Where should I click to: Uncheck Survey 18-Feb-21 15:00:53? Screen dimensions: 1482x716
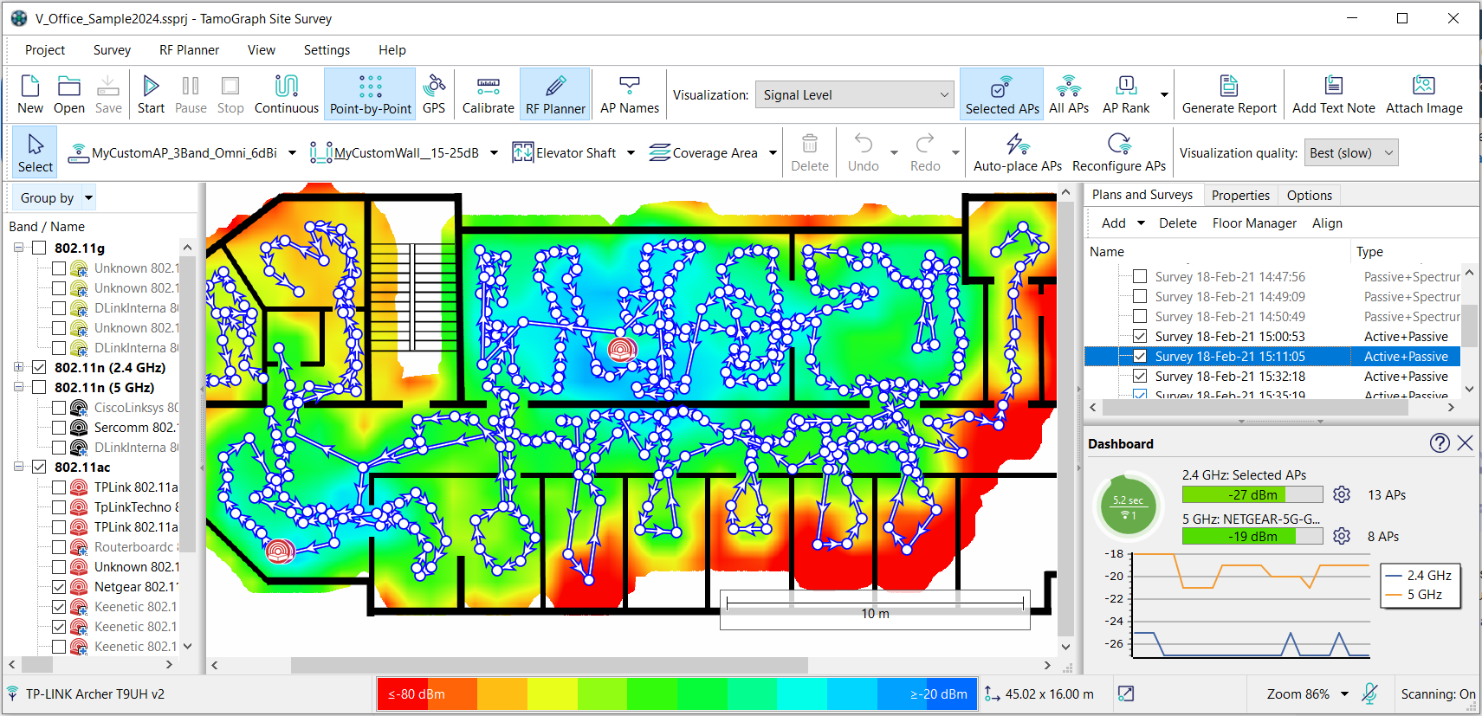tap(1140, 337)
